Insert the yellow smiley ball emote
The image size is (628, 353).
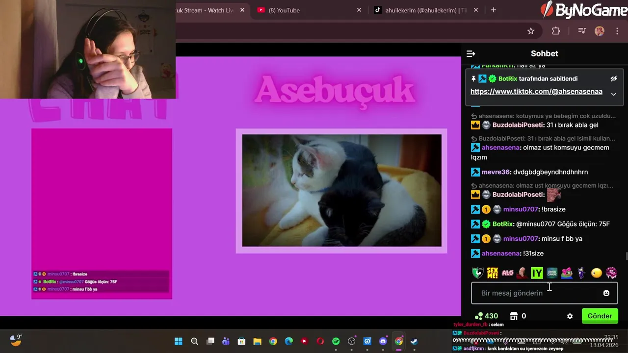[x=597, y=273]
